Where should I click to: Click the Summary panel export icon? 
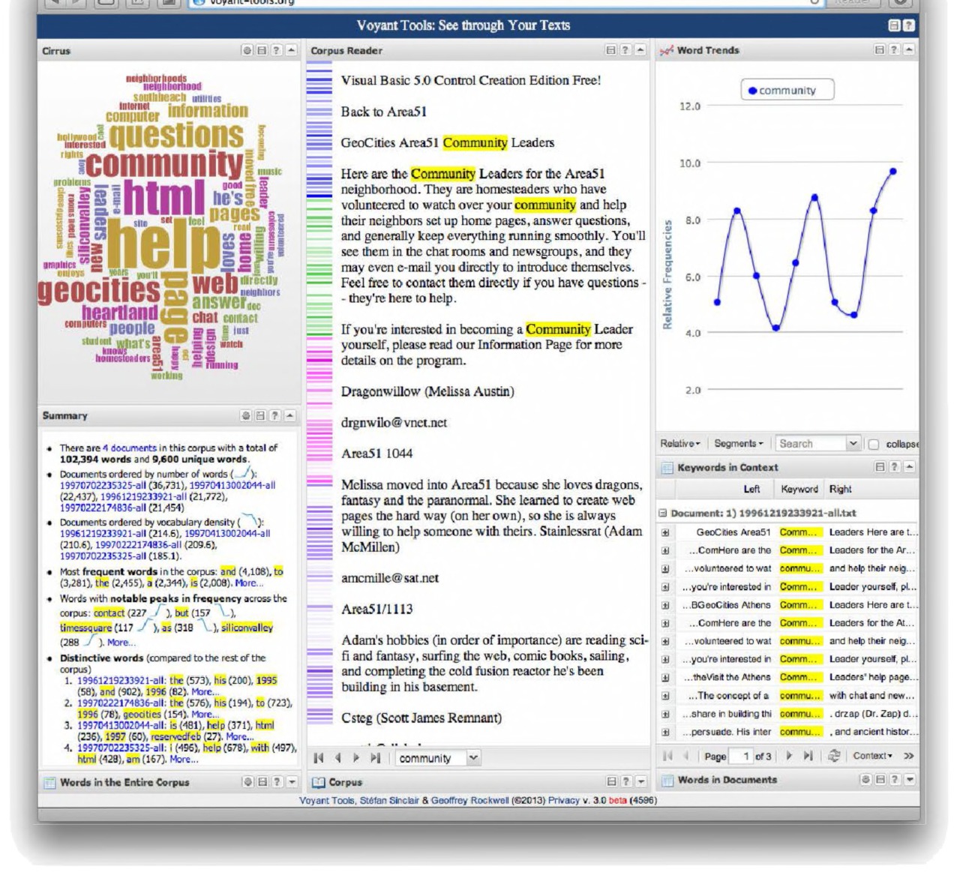pos(262,415)
